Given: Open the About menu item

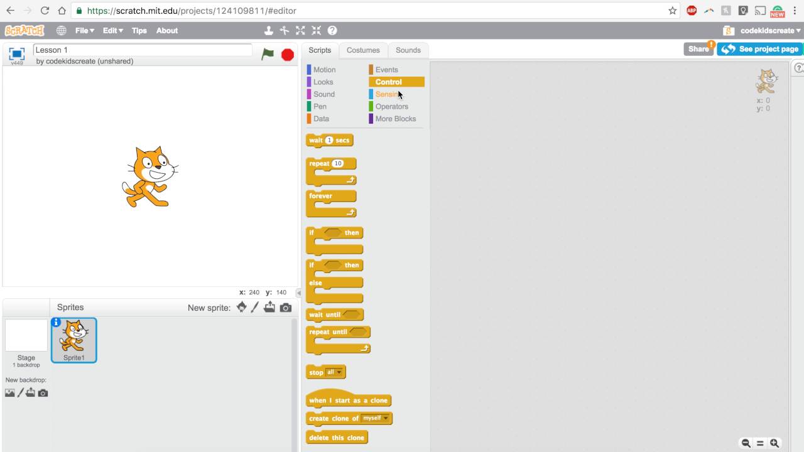Looking at the screenshot, I should click(x=167, y=30).
